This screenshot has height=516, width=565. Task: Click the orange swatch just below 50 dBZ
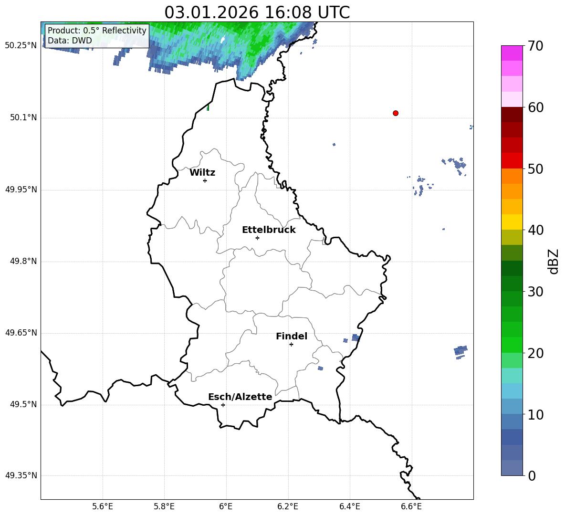click(512, 176)
